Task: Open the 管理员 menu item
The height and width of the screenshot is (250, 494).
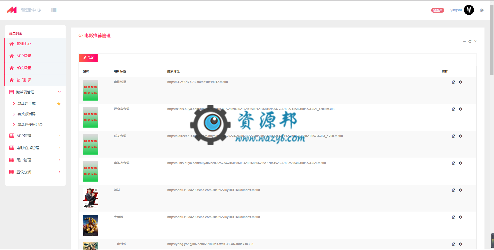Action: coord(35,80)
